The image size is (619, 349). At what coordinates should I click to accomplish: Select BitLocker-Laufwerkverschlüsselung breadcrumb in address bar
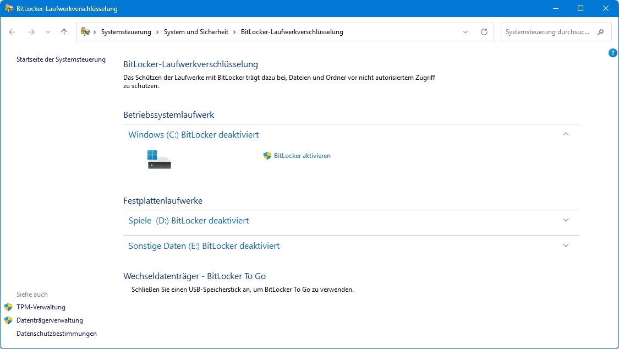coord(292,32)
